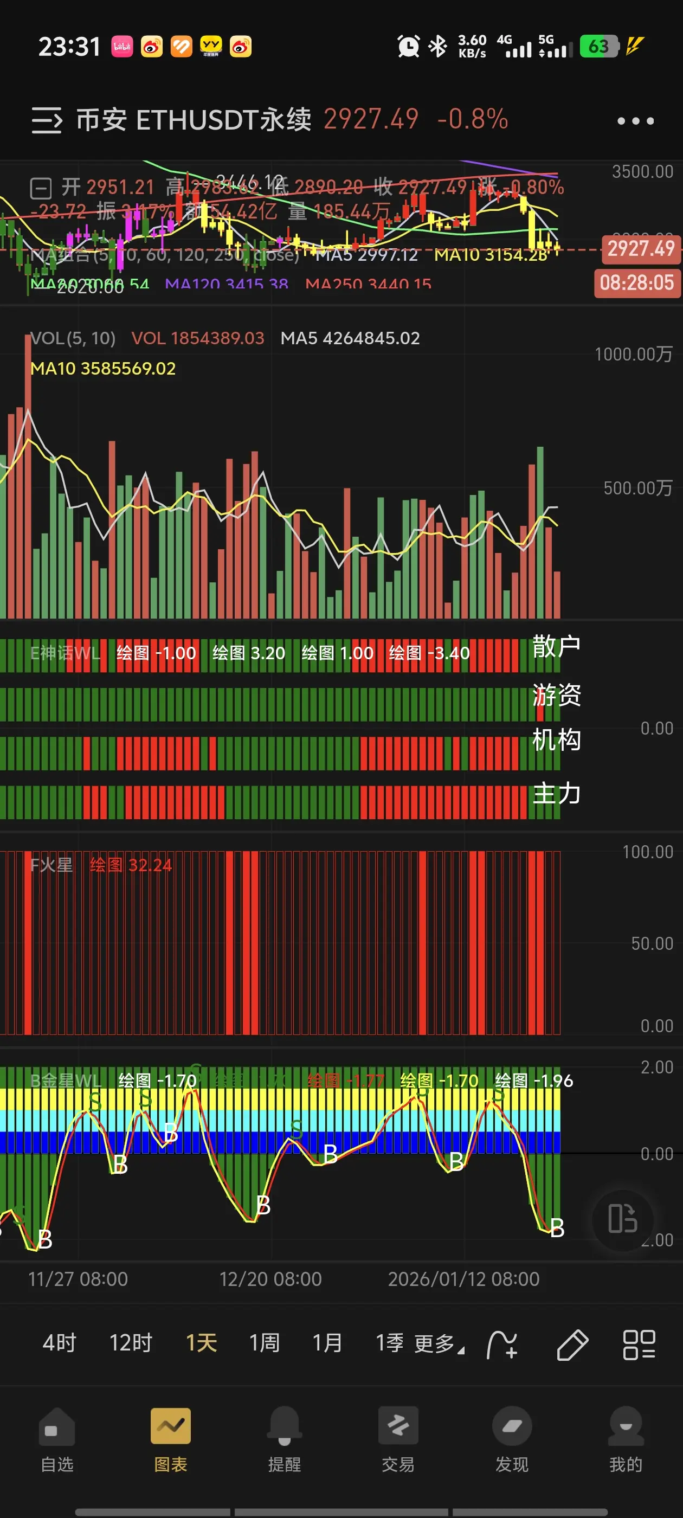683x1518 pixels.
Task: Tap the 币安 ETHUSDT永续 symbol title
Action: pos(194,120)
